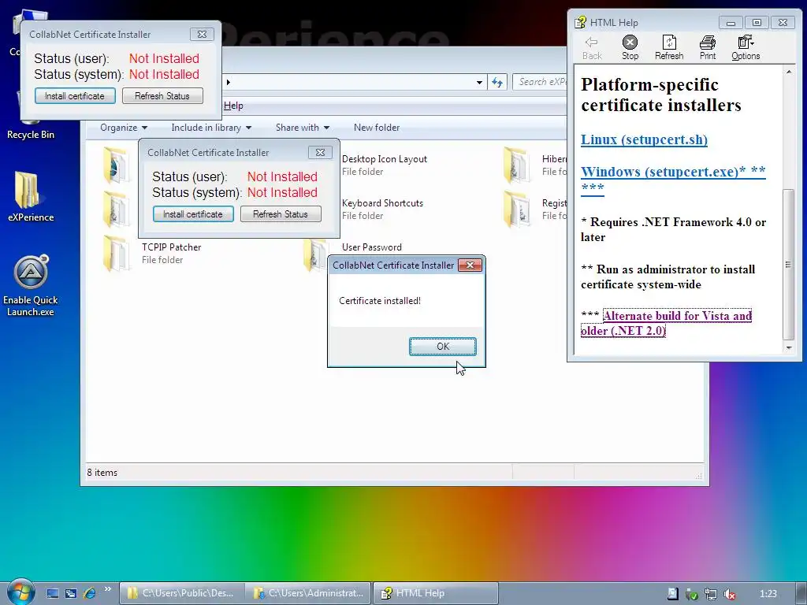807x605 pixels.
Task: Expand the Share with dropdown
Action: point(302,128)
